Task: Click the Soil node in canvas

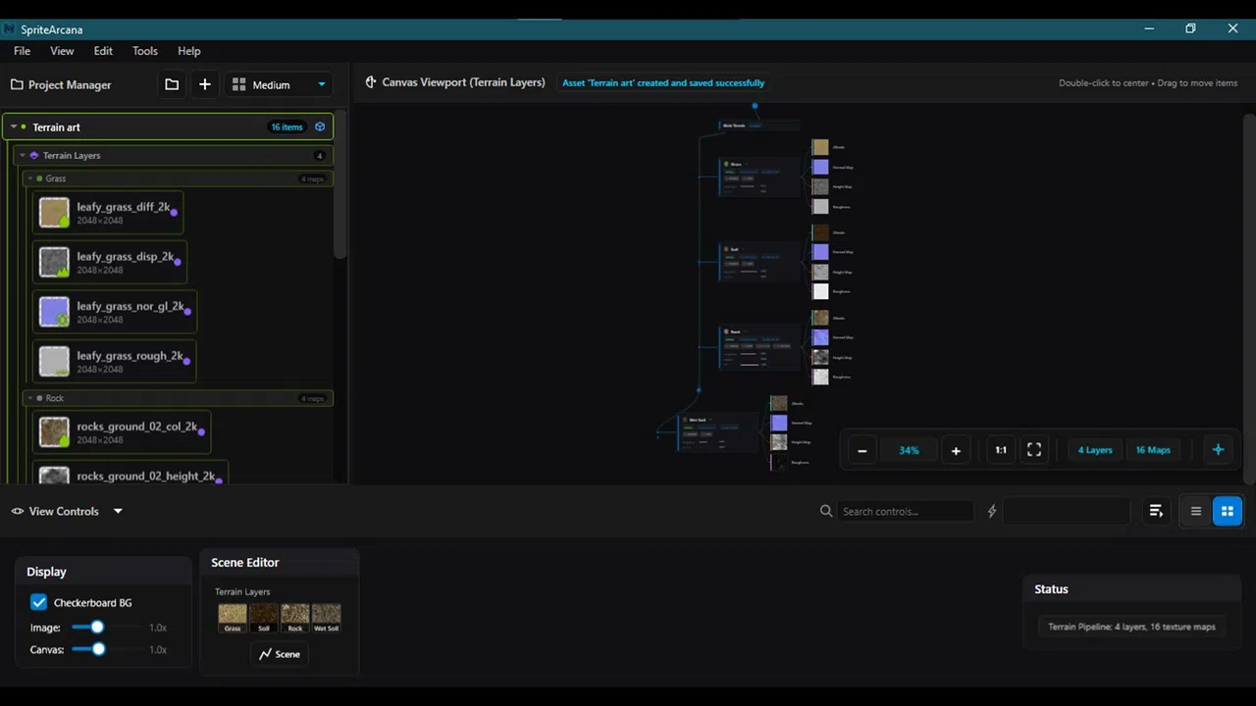Action: pyautogui.click(x=760, y=262)
